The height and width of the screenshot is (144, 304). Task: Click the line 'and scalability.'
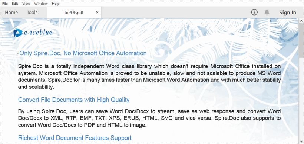coord(36,87)
